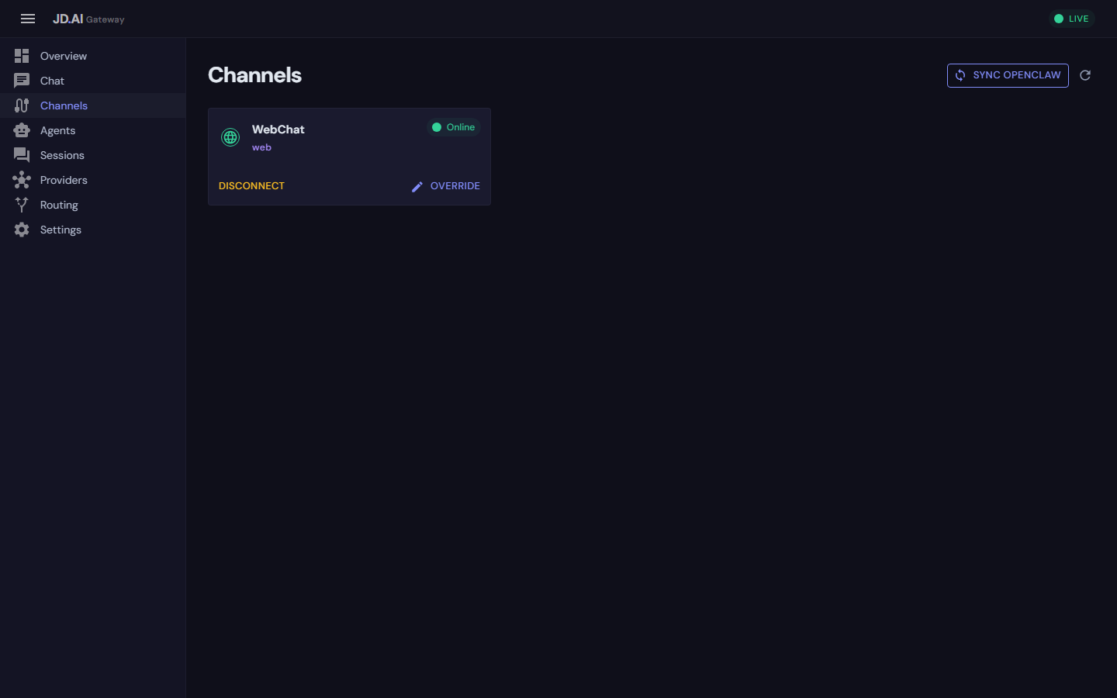Open Agents using the robot icon

(21, 130)
